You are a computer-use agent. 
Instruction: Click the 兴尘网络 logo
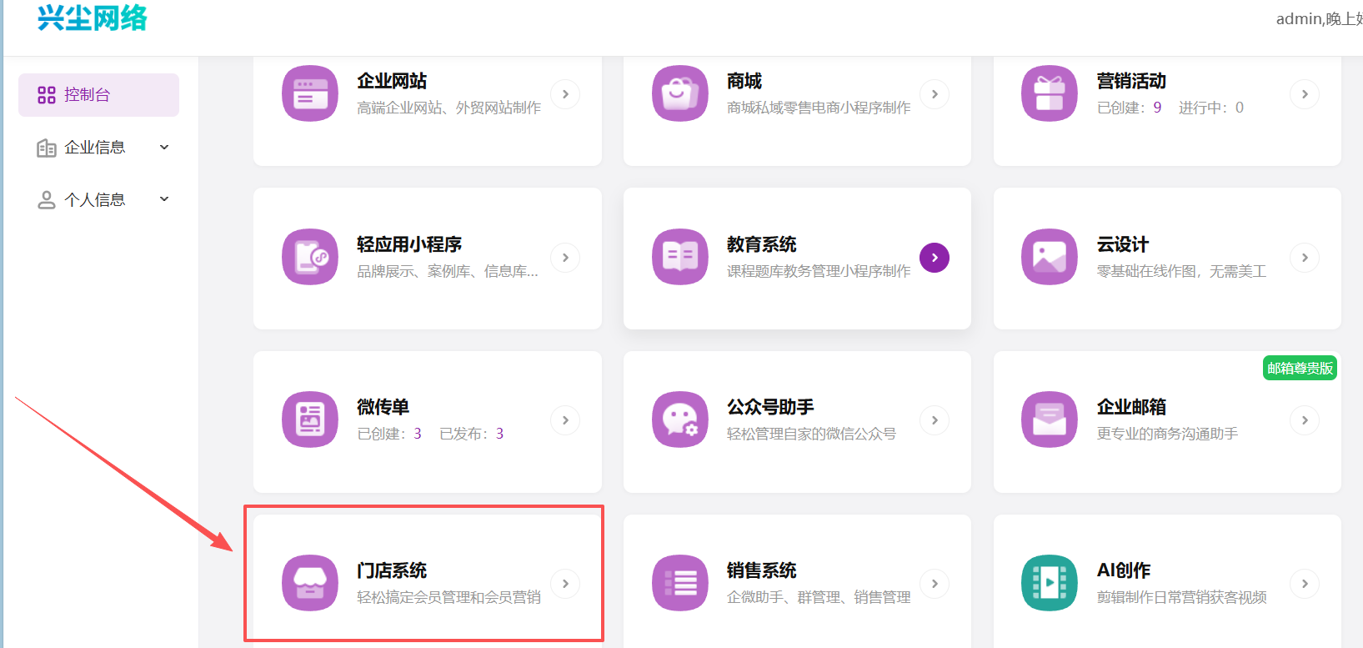click(93, 18)
